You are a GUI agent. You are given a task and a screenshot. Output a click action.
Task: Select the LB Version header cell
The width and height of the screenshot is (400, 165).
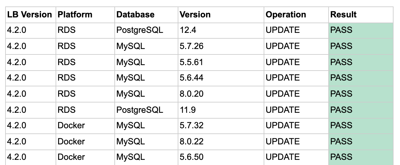[31, 15]
